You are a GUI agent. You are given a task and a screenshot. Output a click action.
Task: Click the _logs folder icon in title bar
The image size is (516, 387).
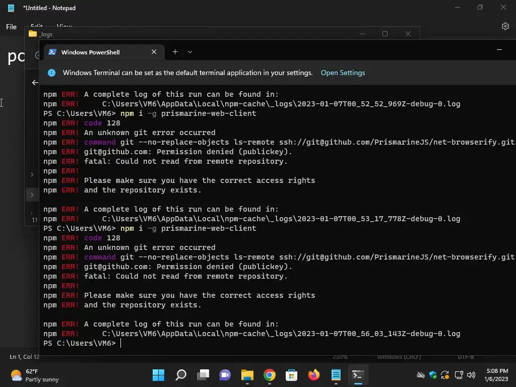pos(33,34)
